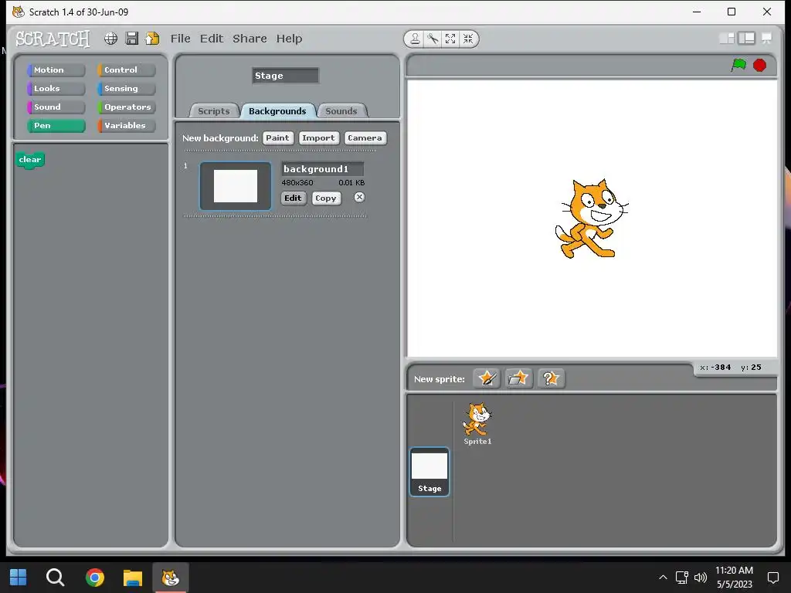Select the Looks block category

click(56, 89)
